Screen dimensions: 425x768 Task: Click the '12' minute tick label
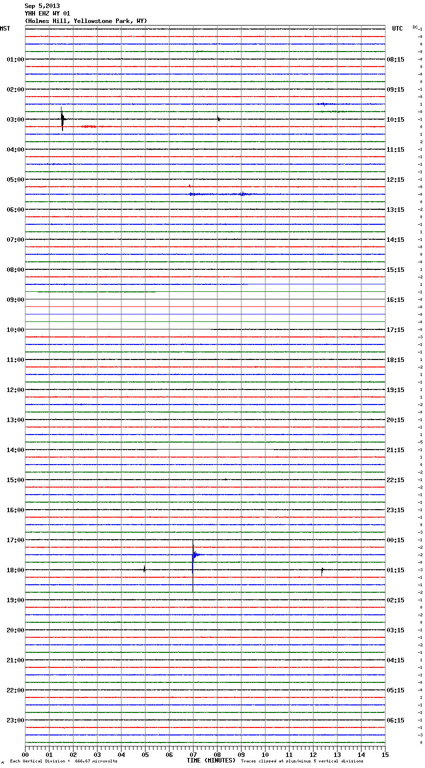[313, 755]
